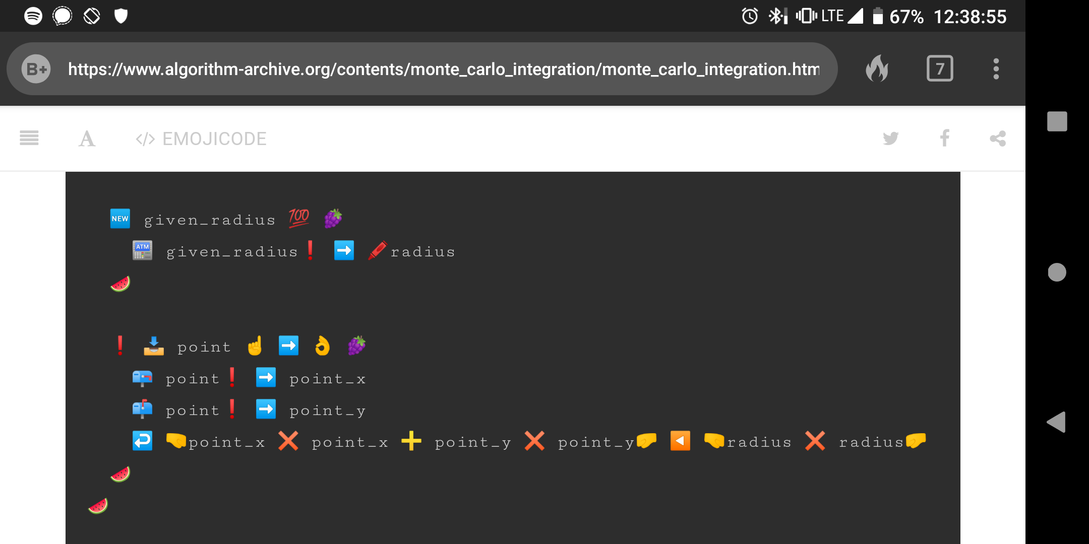Open recent apps with the square button
This screenshot has height=544, width=1089.
[x=1057, y=121]
